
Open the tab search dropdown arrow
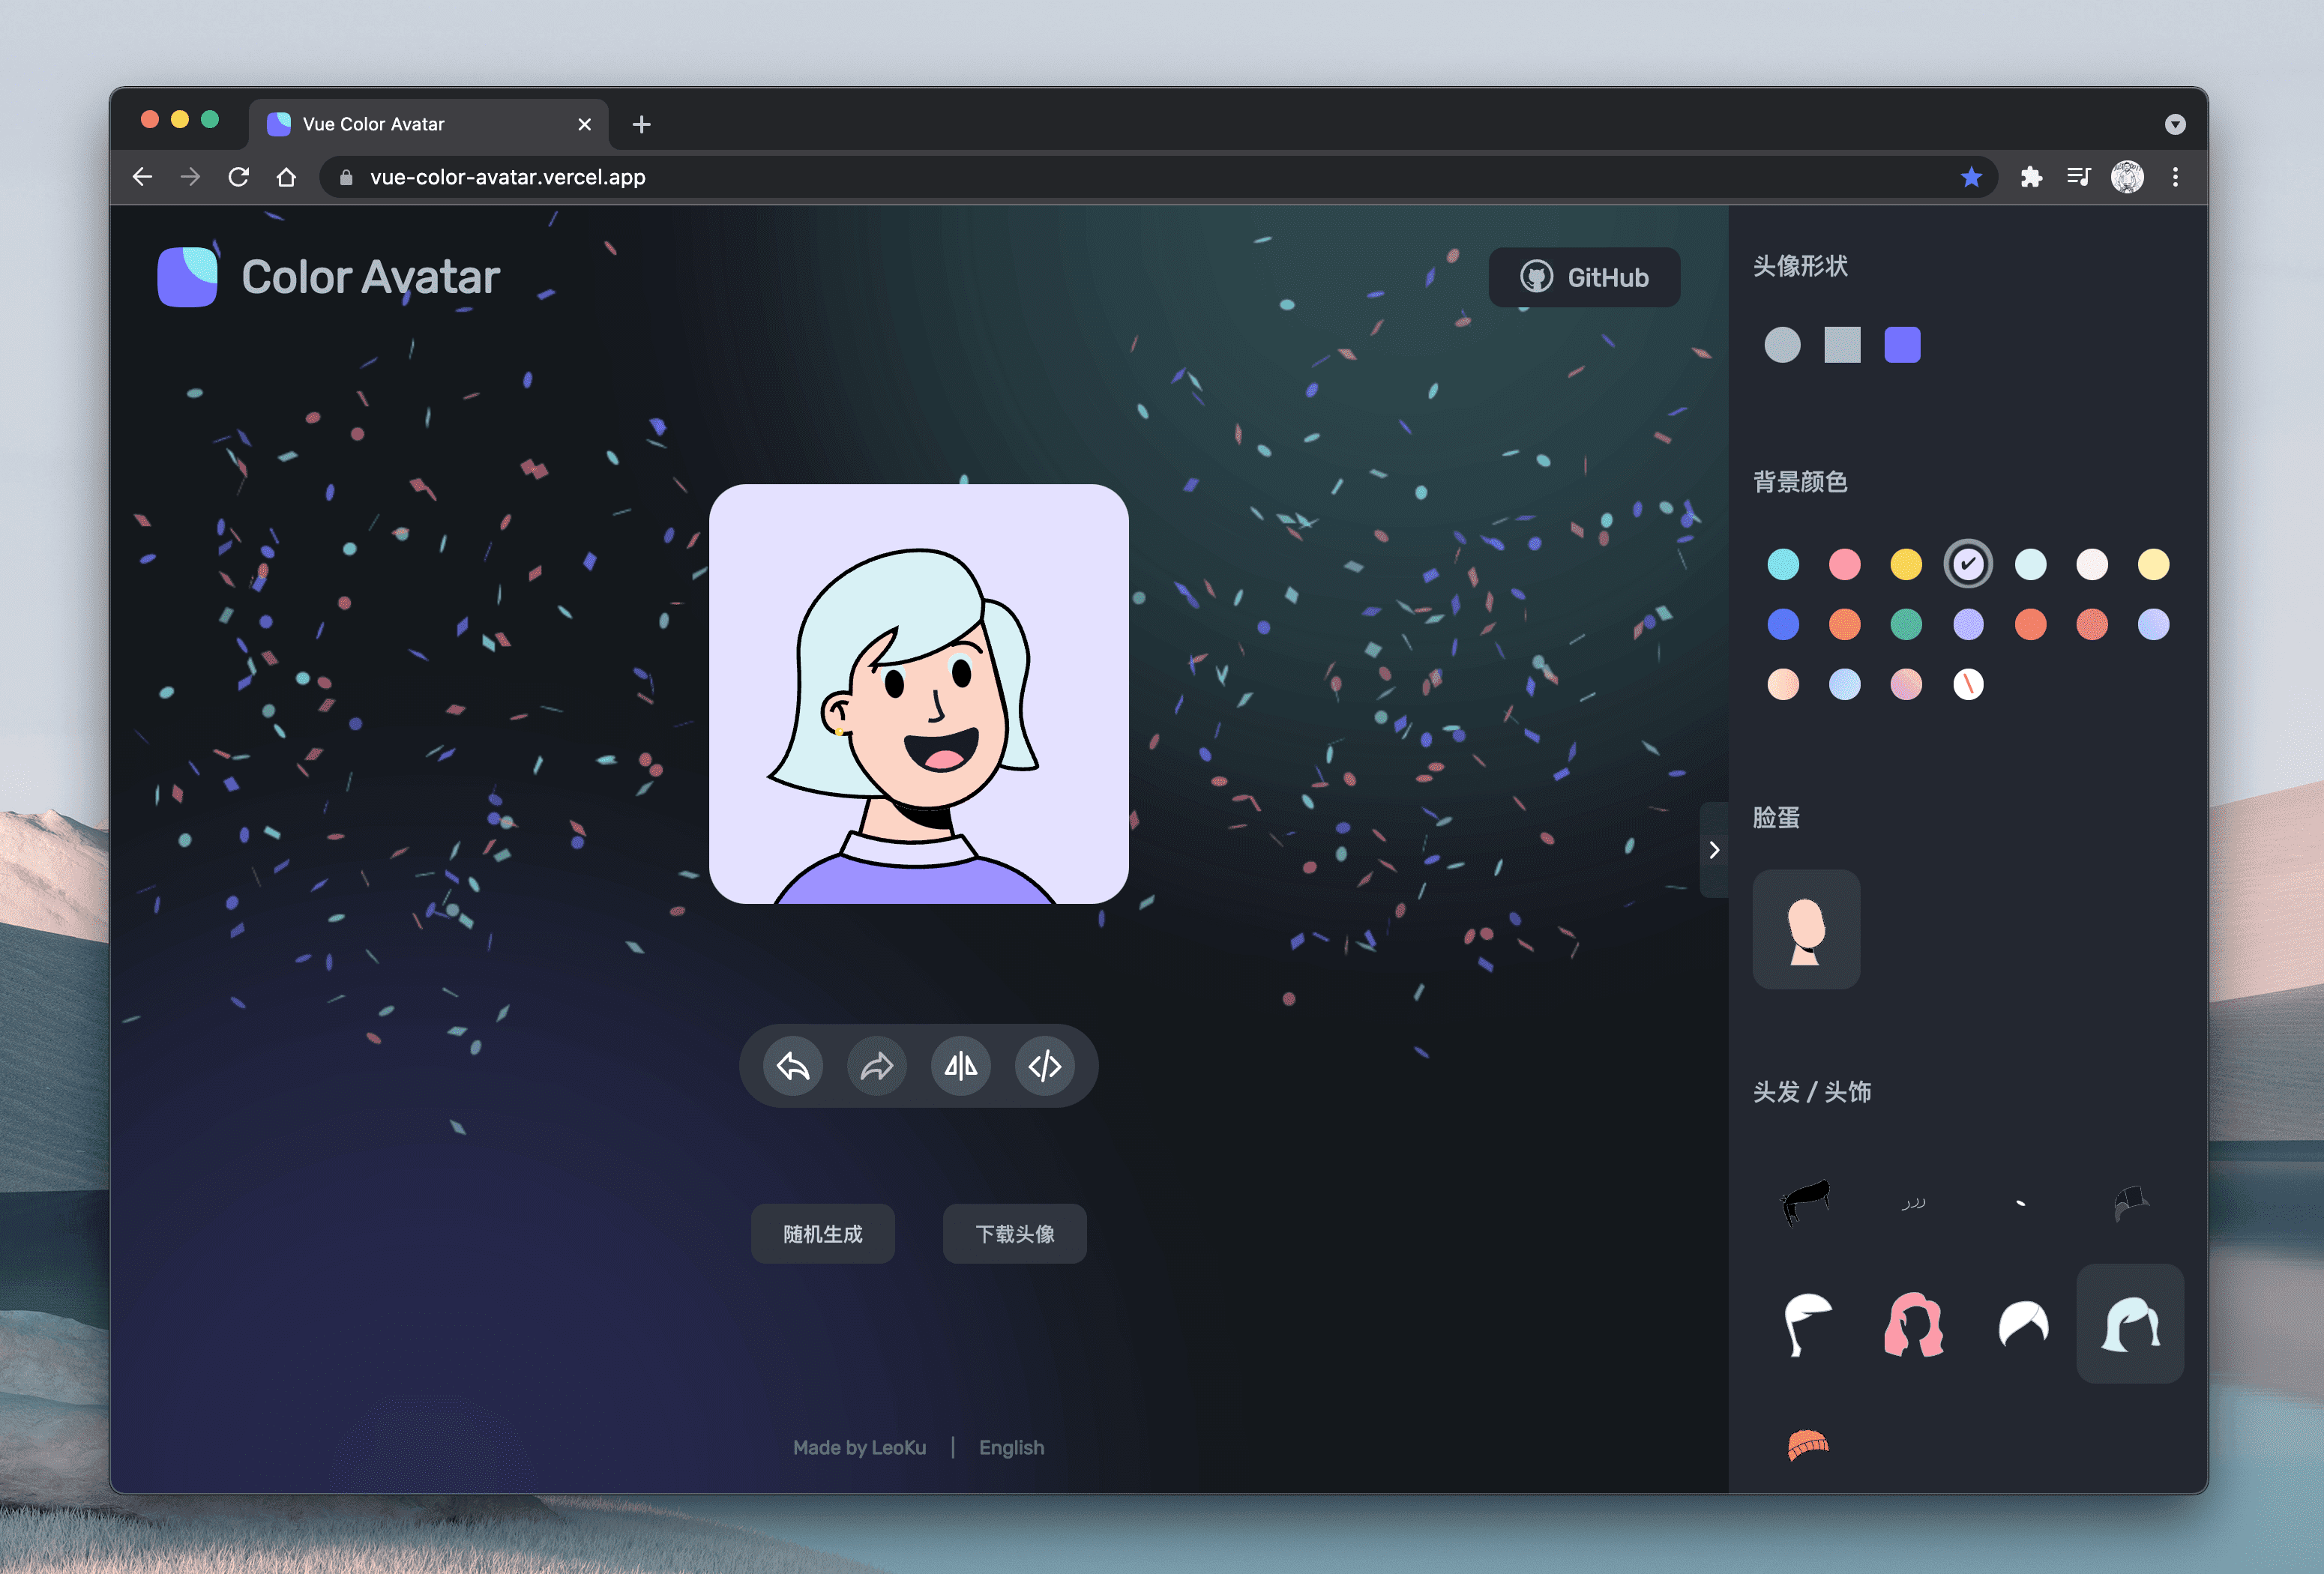pos(2175,124)
